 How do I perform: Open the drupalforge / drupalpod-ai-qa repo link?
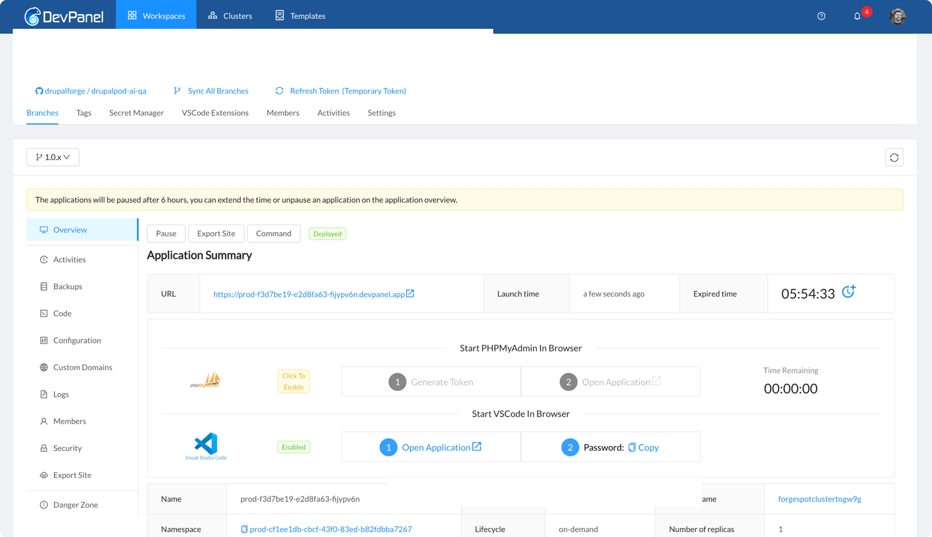(95, 91)
